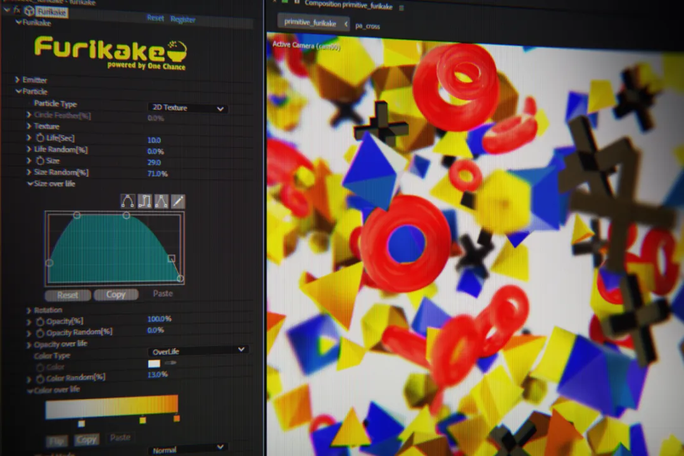Image resolution: width=684 pixels, height=456 pixels.
Task: Collapse the Color over life section
Action: pos(30,391)
